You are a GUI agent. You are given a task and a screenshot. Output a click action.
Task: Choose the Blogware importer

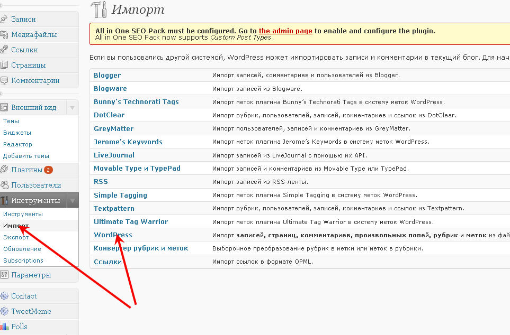click(110, 89)
